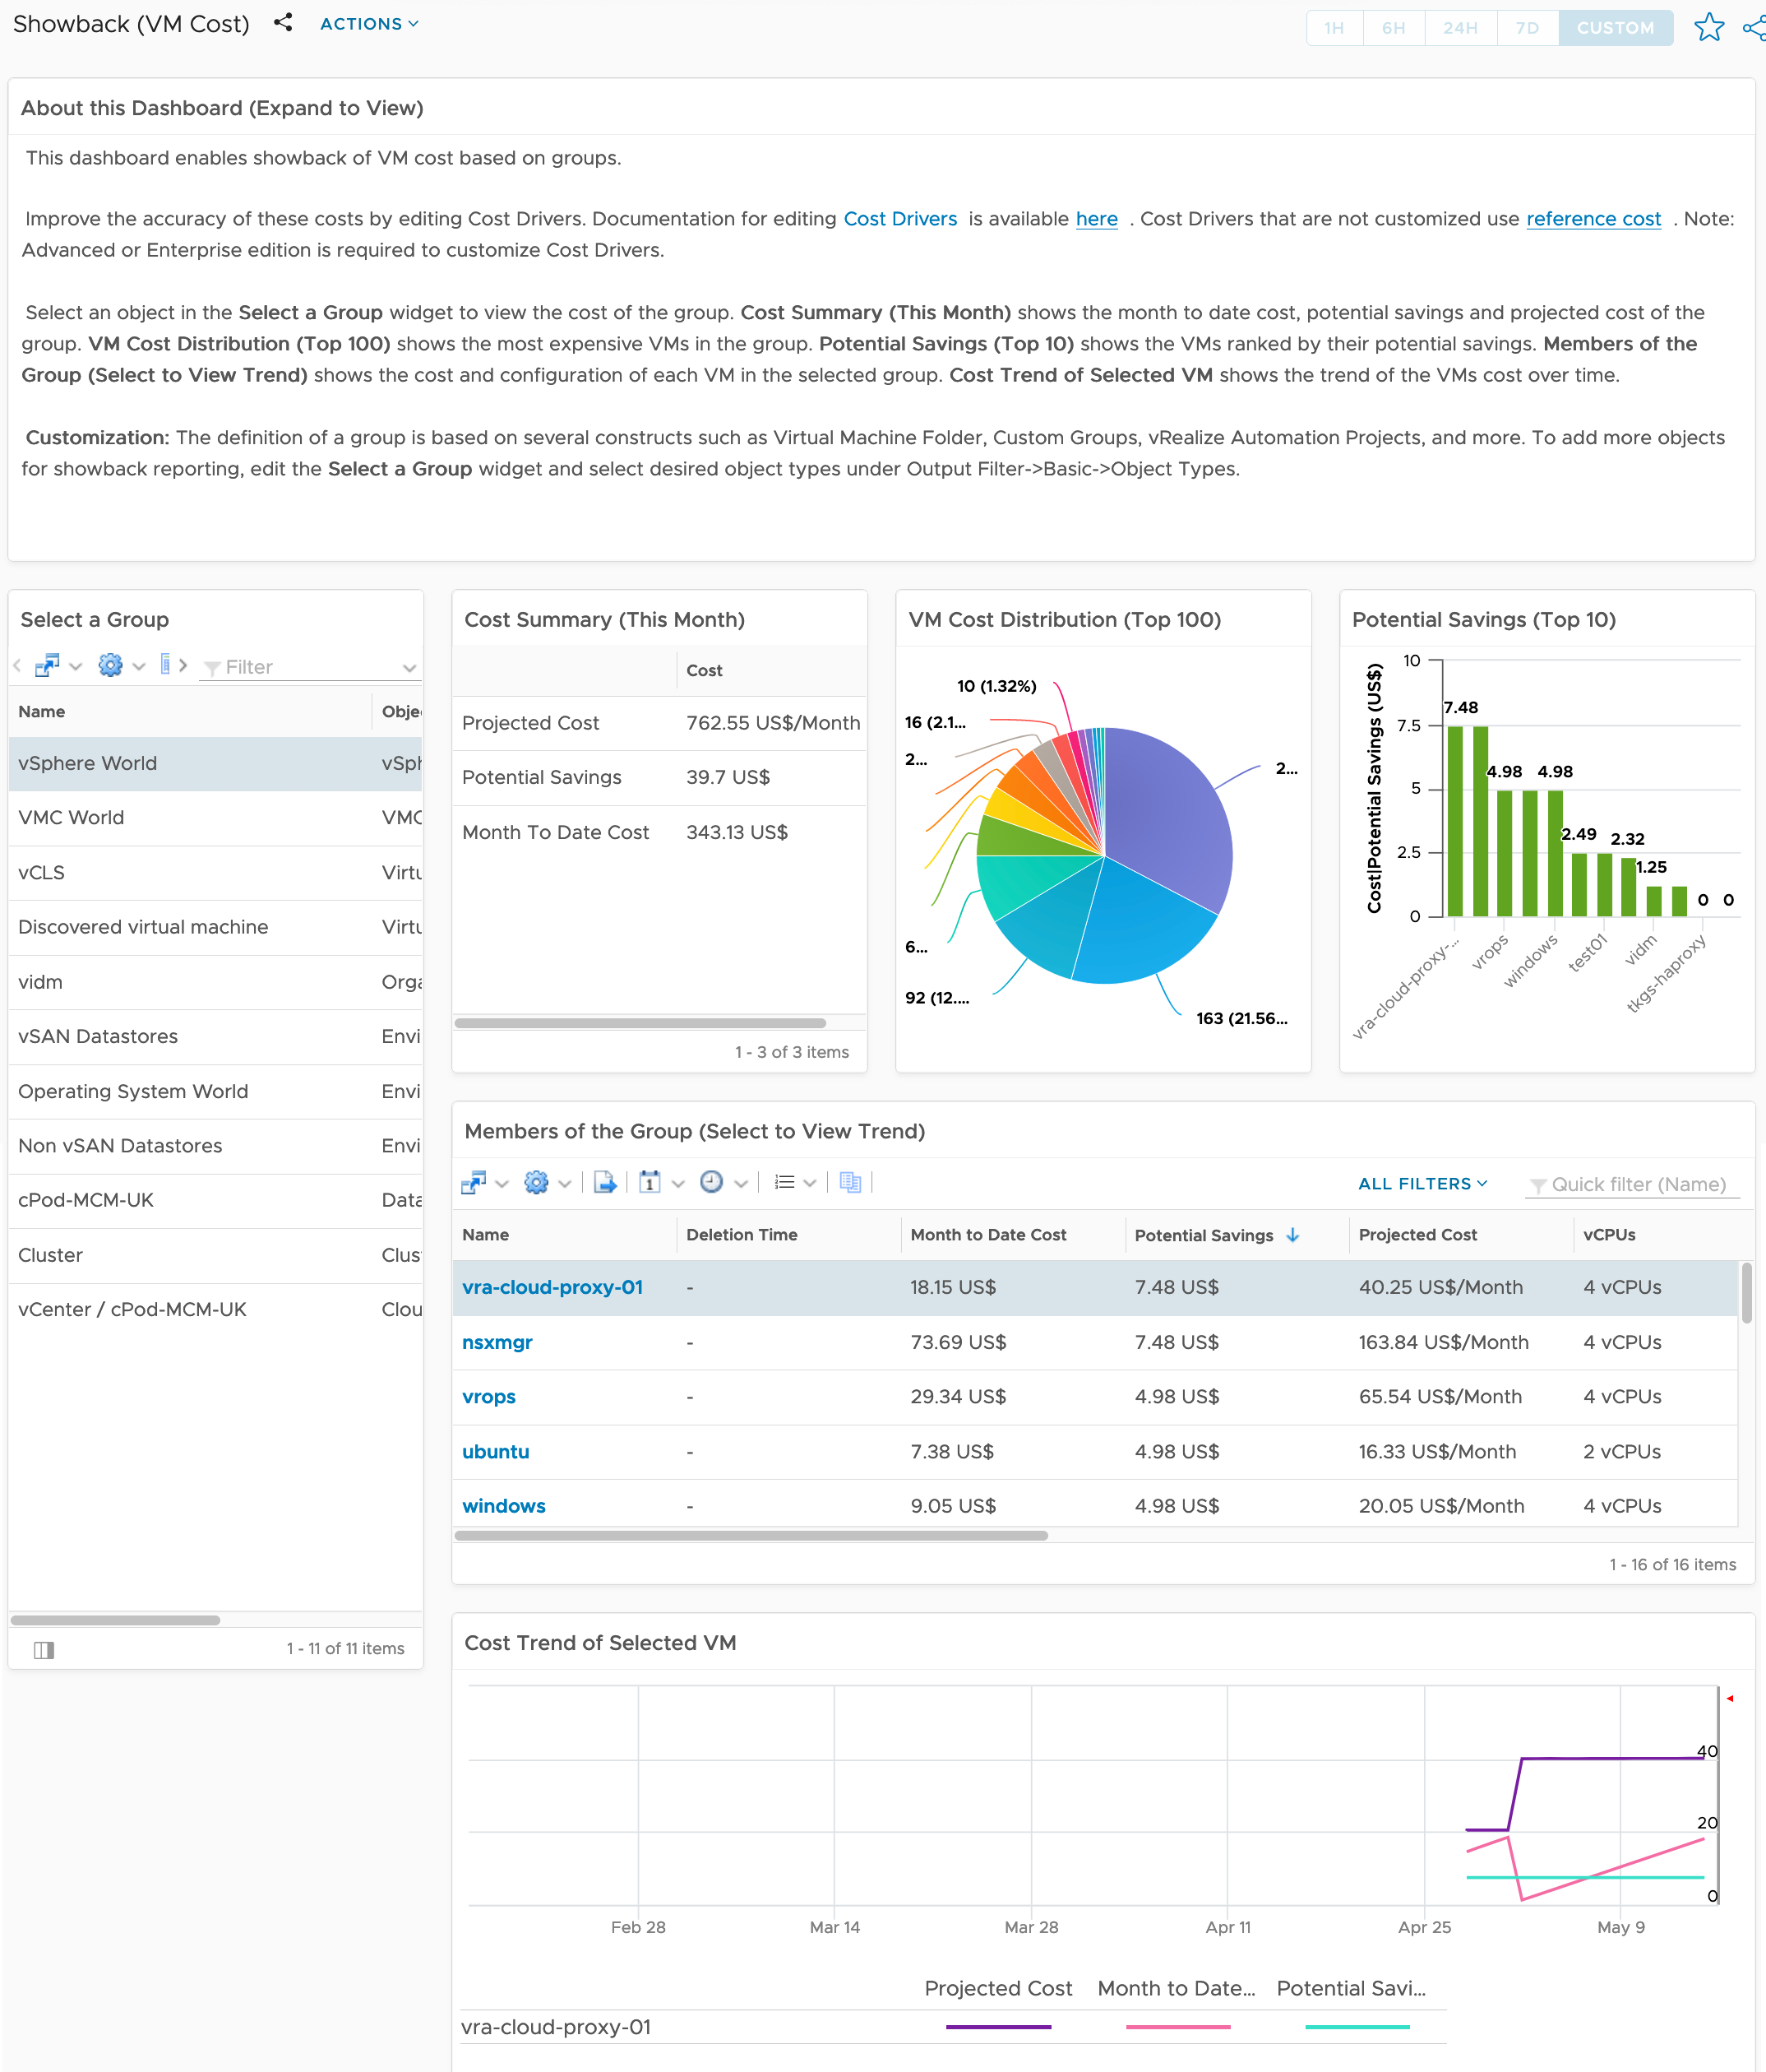Open the windows VM link
This screenshot has height=2072, width=1766.
coord(504,1507)
